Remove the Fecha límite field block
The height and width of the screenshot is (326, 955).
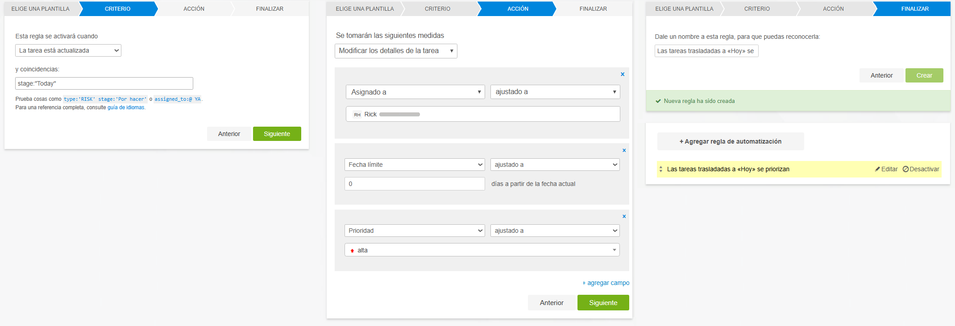[624, 151]
